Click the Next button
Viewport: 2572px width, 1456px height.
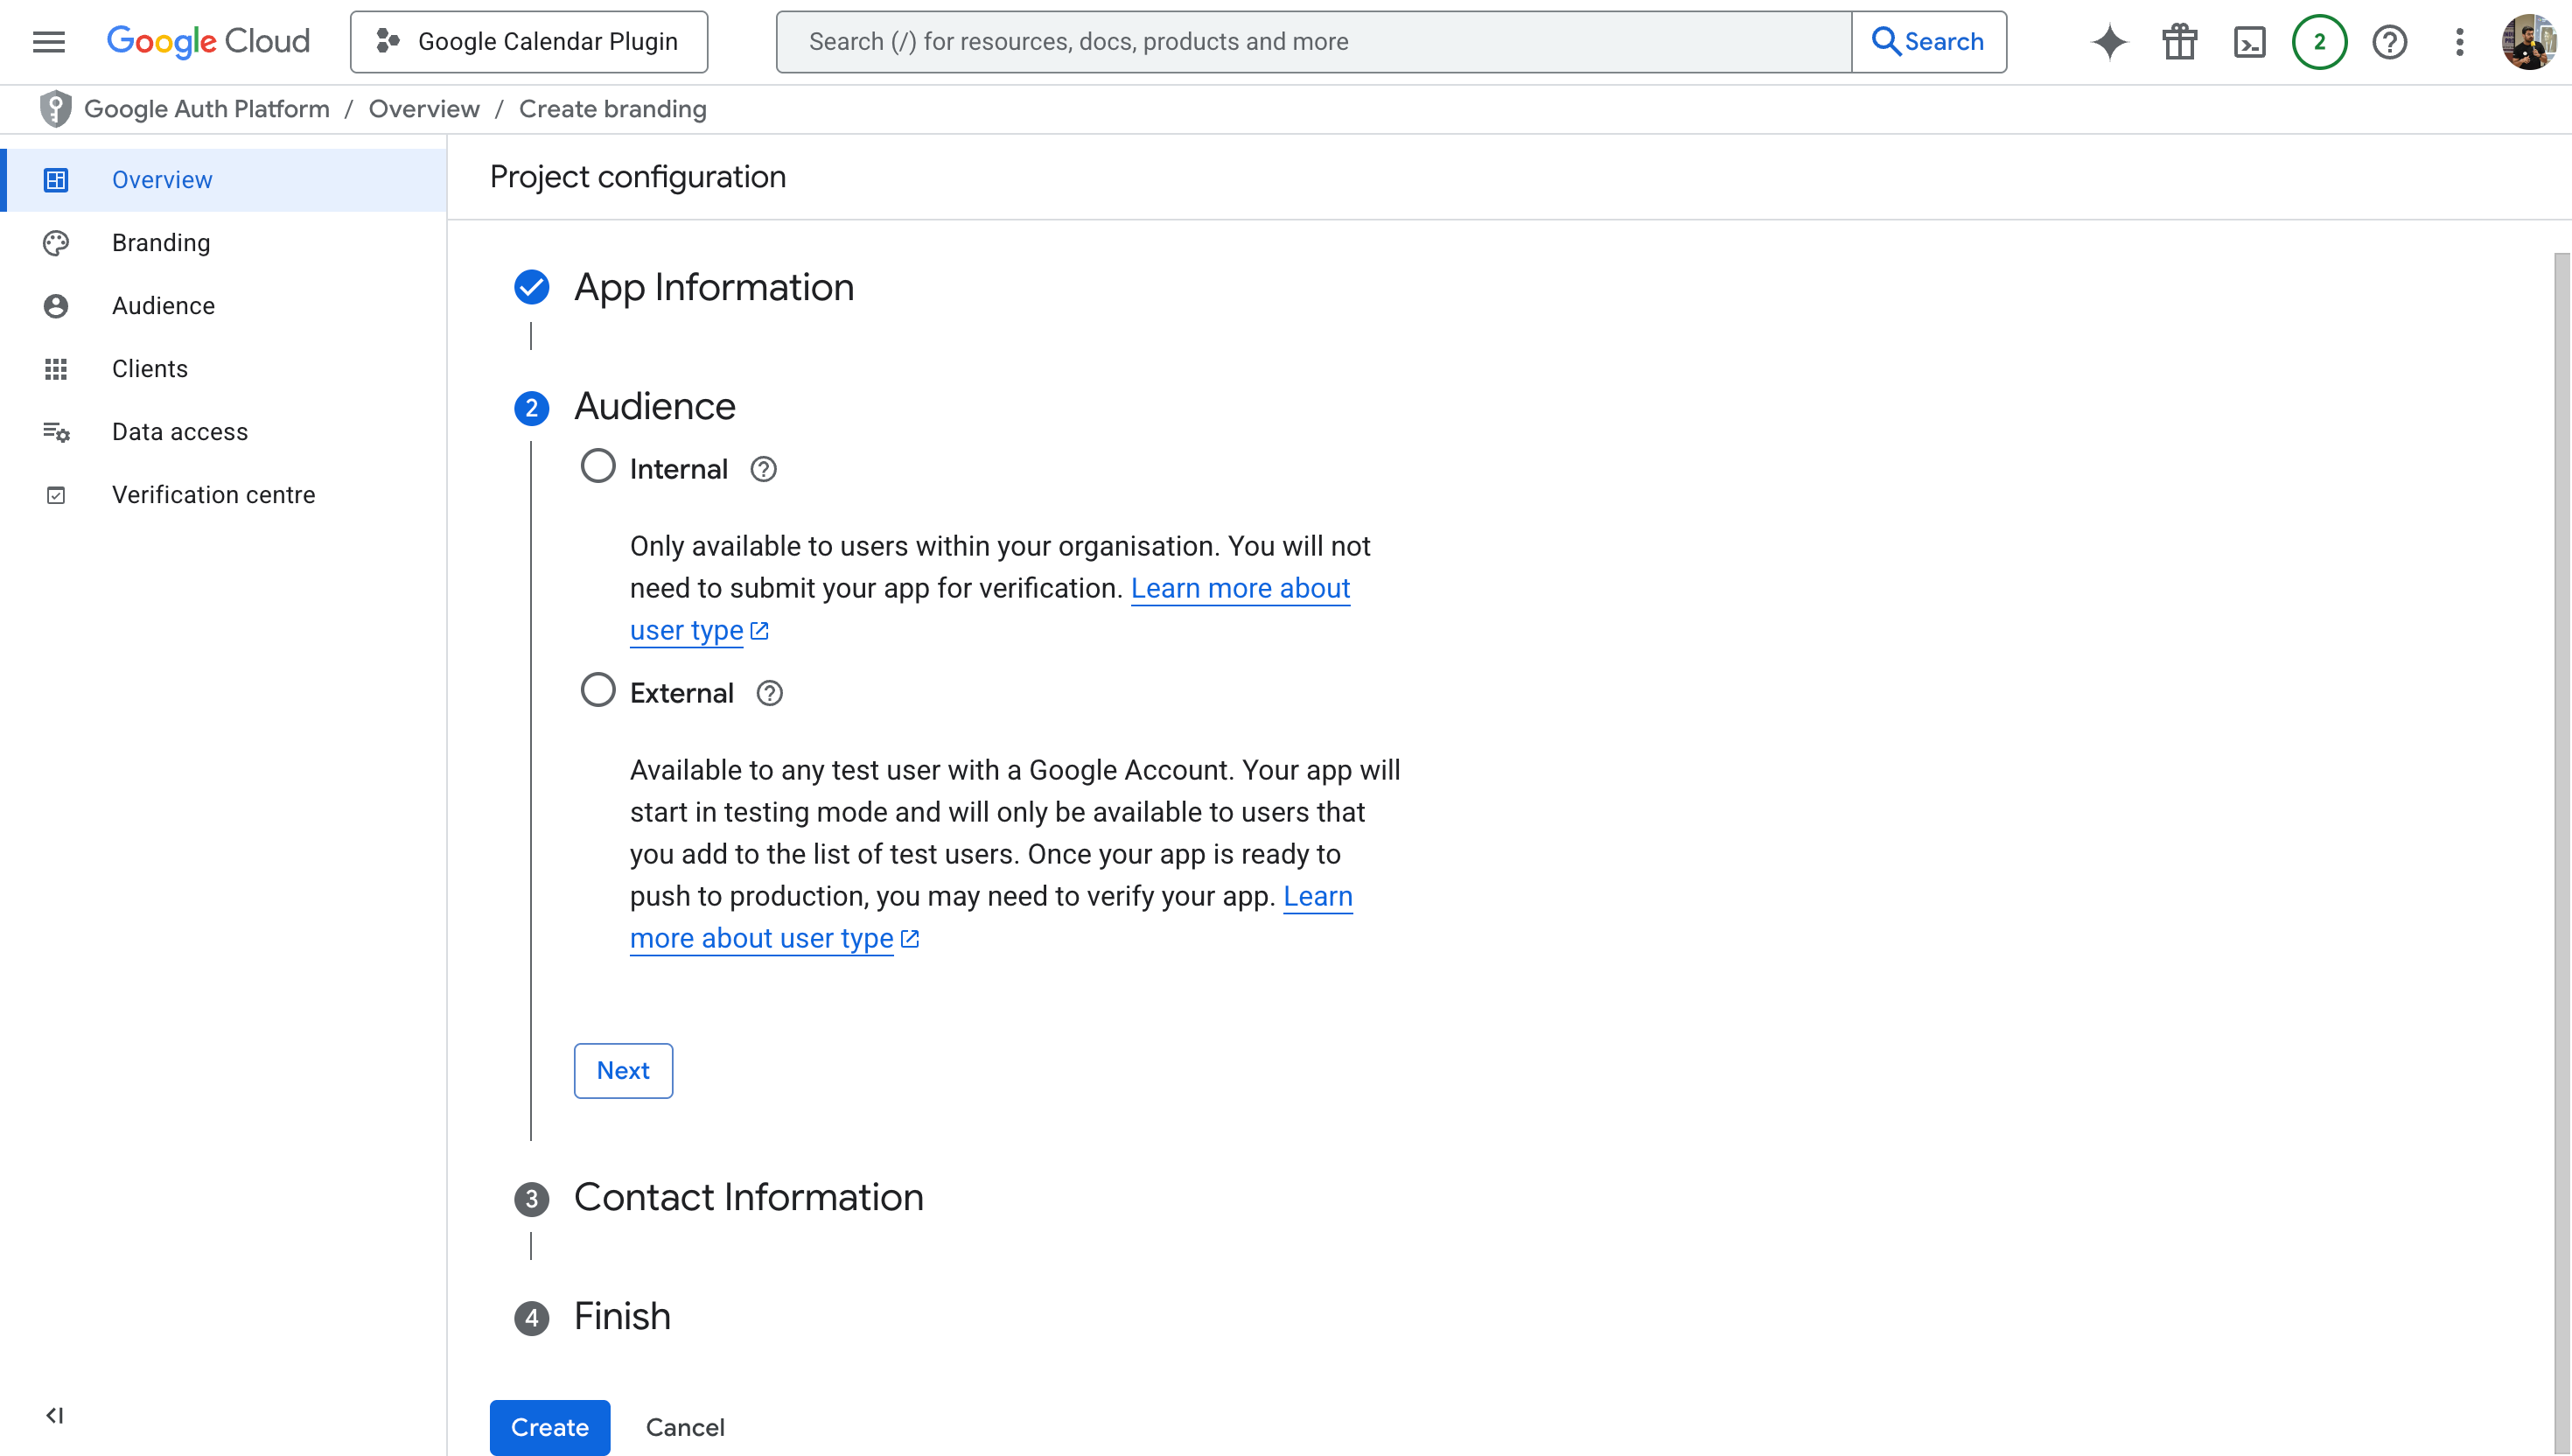pos(623,1070)
